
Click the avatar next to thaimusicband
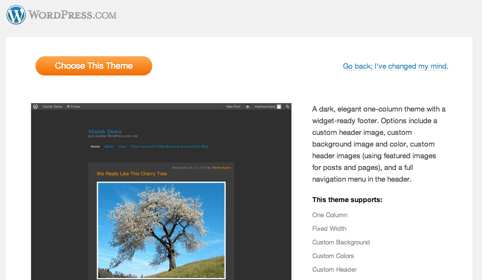pyautogui.click(x=279, y=107)
